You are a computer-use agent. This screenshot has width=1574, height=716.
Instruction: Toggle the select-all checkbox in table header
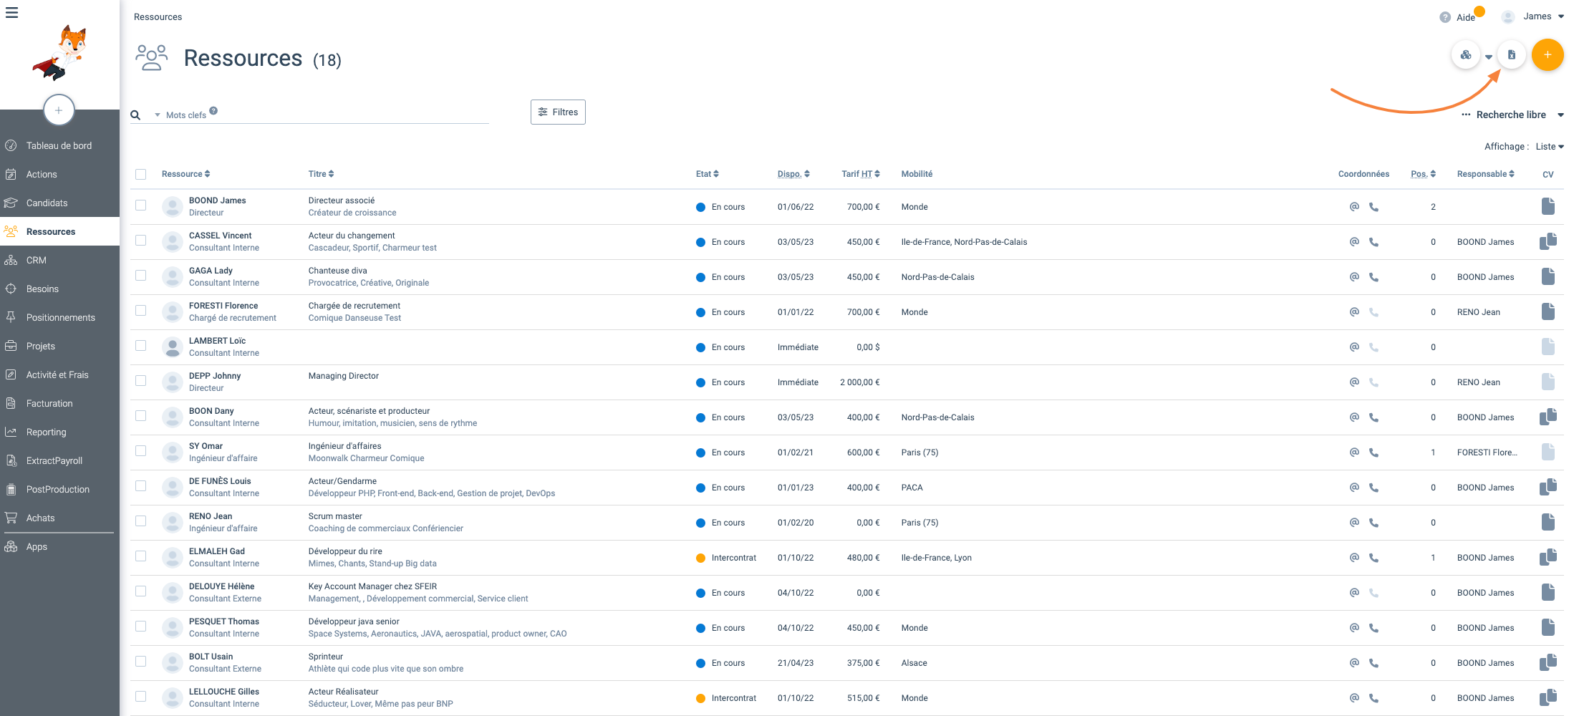pyautogui.click(x=141, y=174)
